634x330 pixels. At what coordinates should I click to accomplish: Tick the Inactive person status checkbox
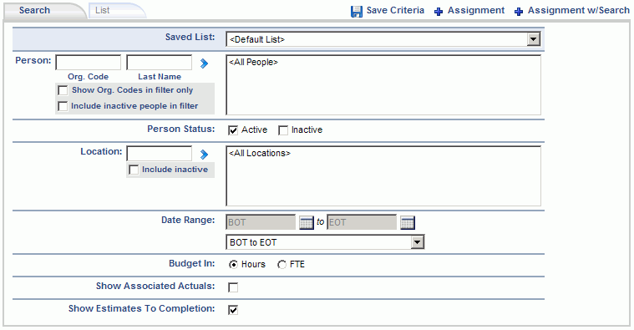pyautogui.click(x=283, y=130)
